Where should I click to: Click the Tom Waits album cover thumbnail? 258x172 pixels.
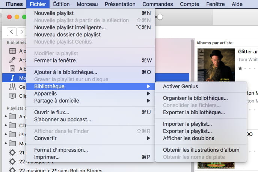click(x=216, y=65)
